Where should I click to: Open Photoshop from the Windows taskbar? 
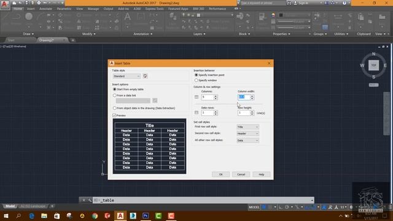146,215
